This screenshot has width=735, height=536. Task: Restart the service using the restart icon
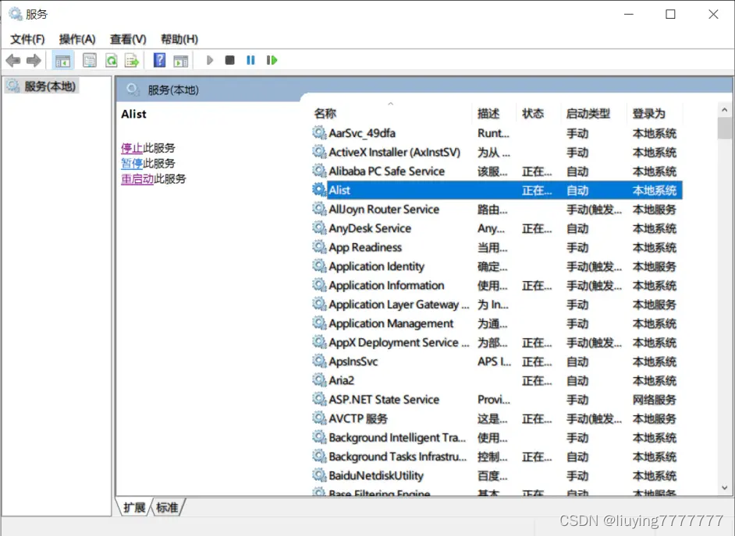click(271, 60)
